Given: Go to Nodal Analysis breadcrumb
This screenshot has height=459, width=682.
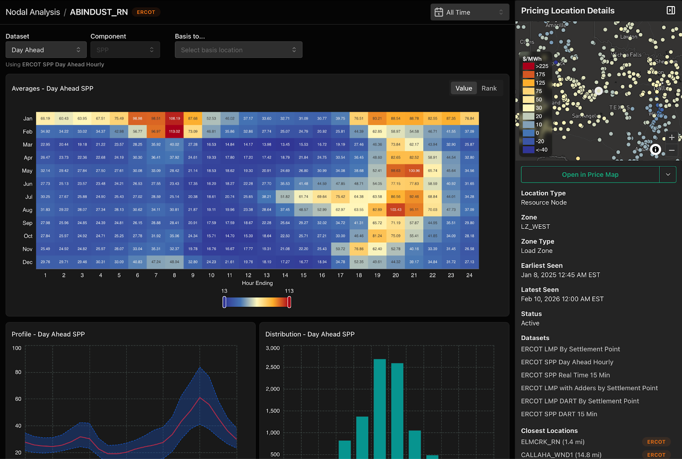Looking at the screenshot, I should tap(33, 12).
